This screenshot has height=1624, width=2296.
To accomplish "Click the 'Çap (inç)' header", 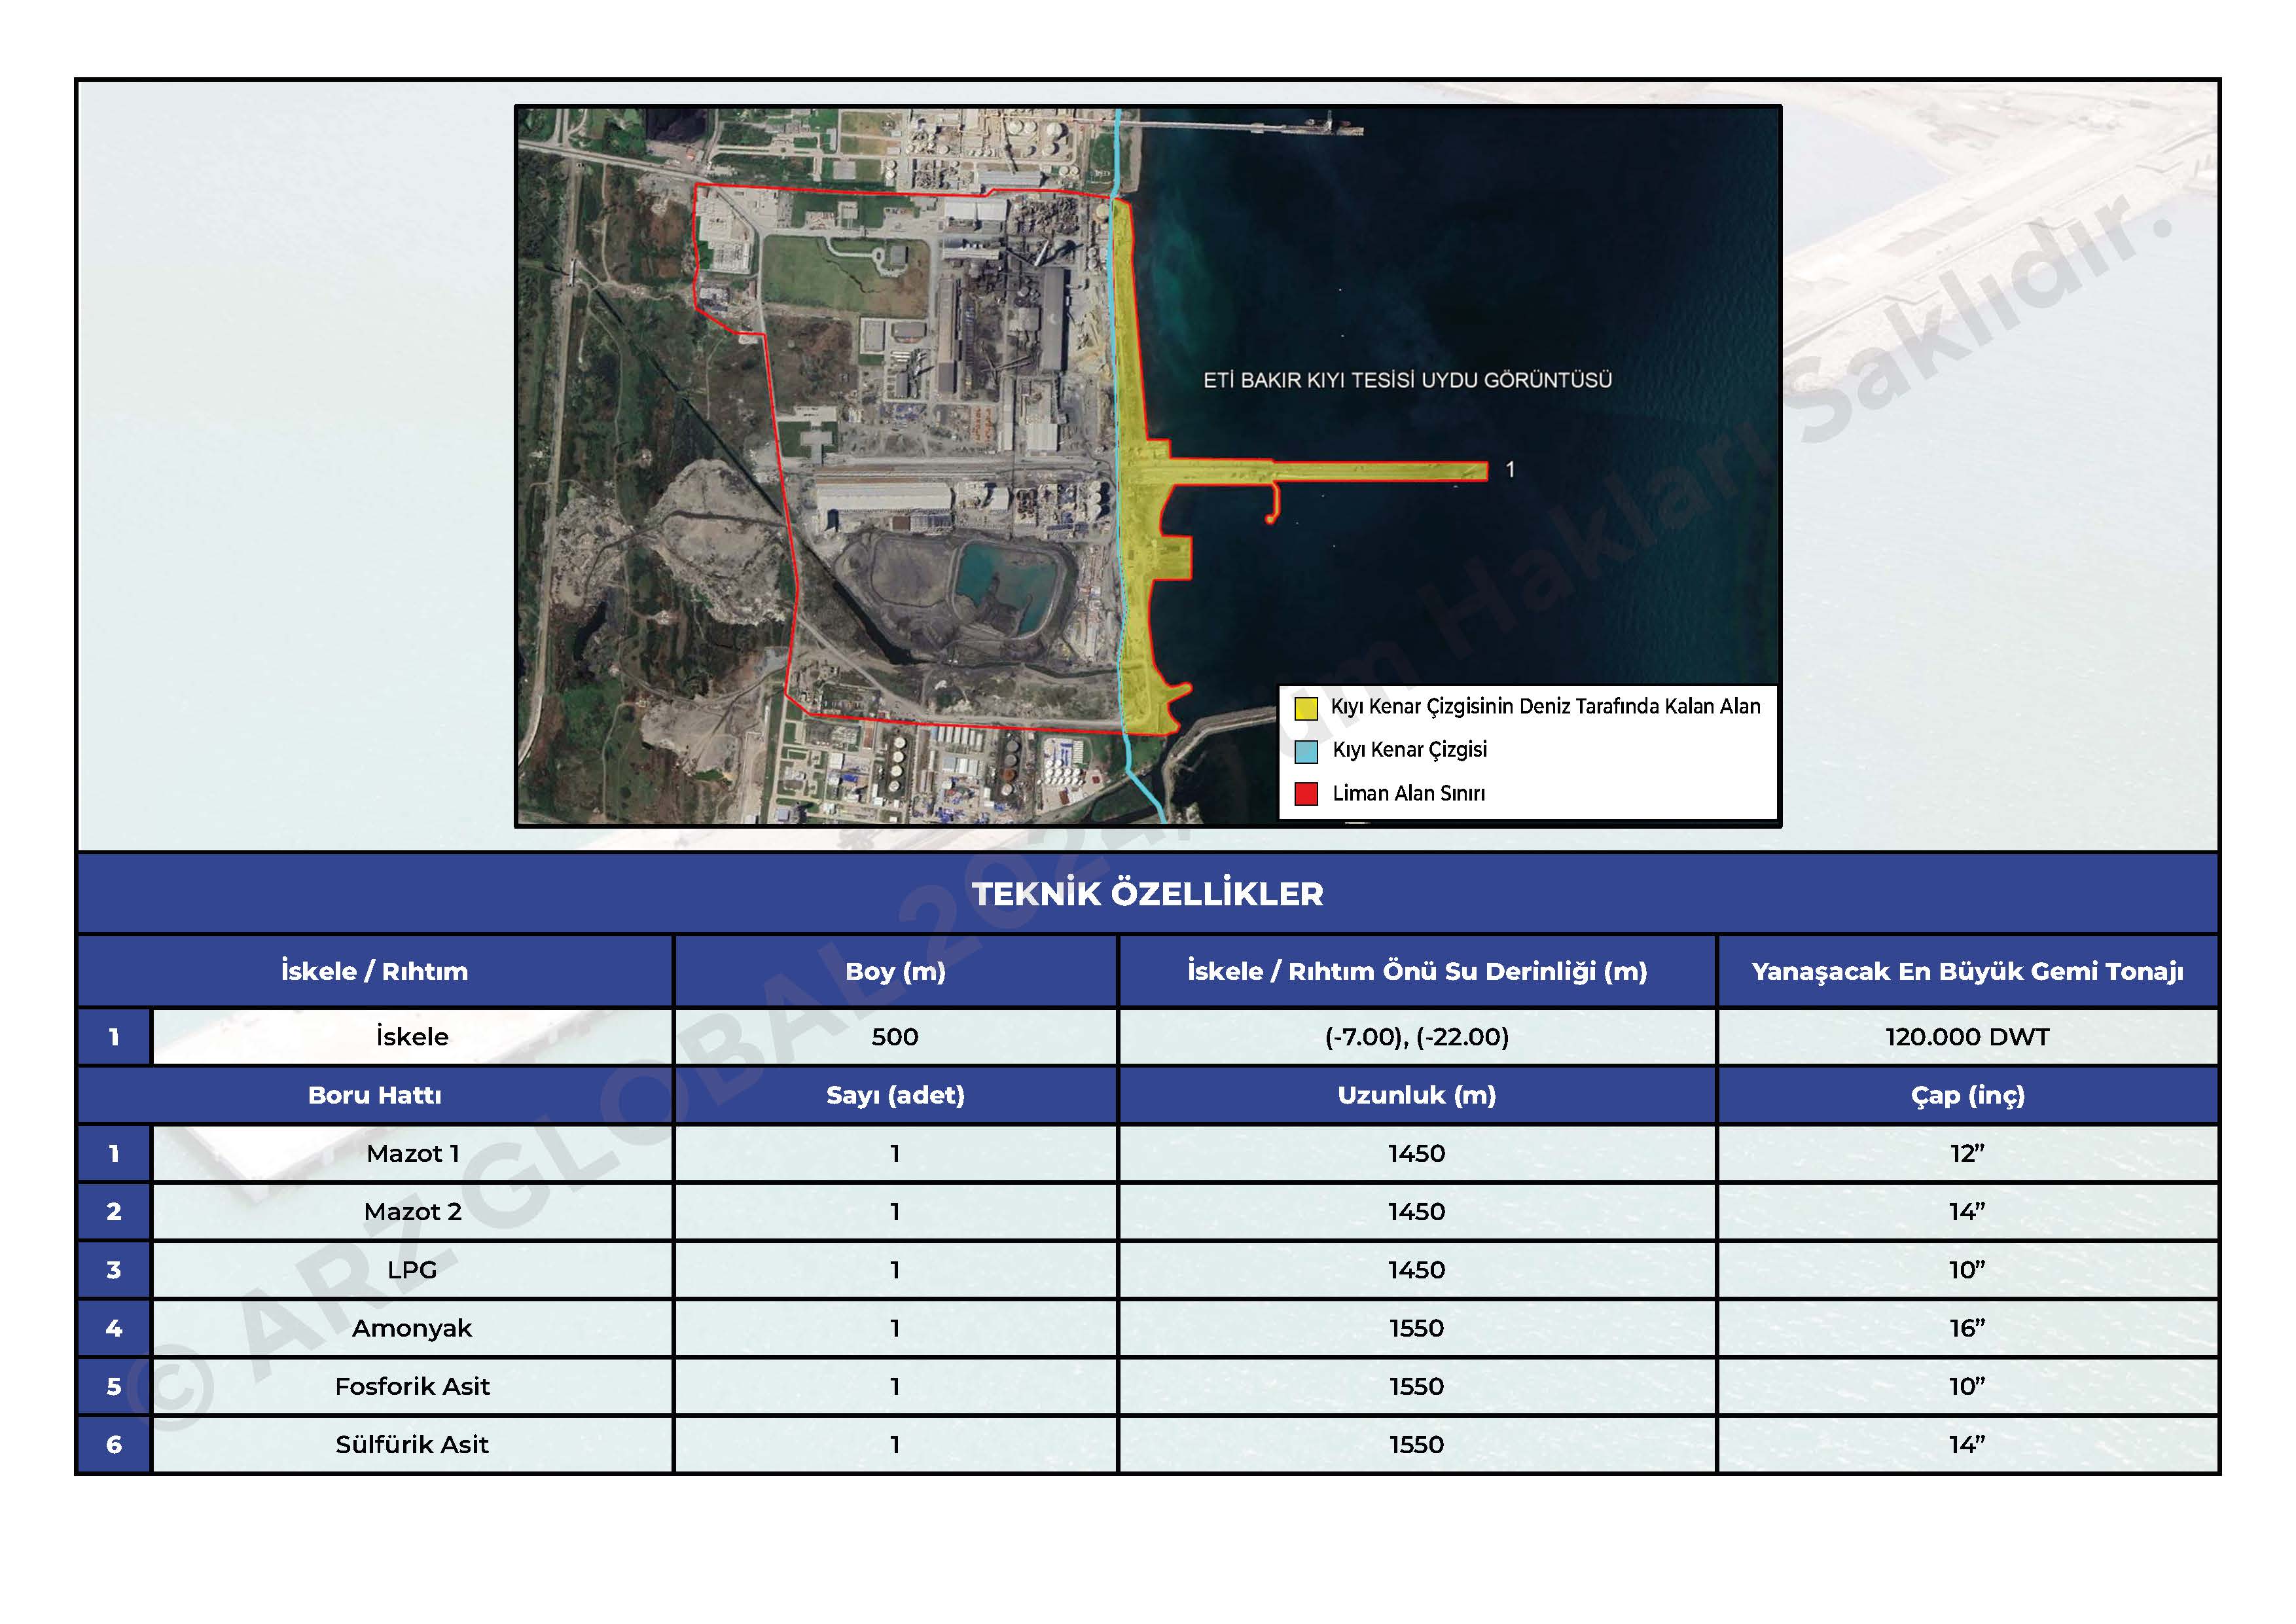I will (x=1967, y=1095).
